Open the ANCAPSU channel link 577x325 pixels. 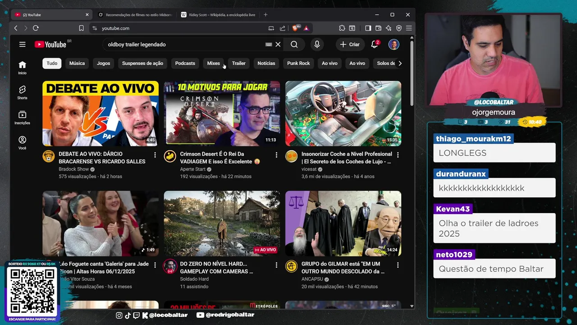pyautogui.click(x=312, y=279)
